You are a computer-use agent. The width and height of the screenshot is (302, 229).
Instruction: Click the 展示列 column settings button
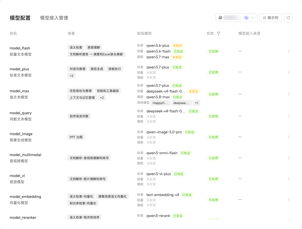(x=270, y=18)
